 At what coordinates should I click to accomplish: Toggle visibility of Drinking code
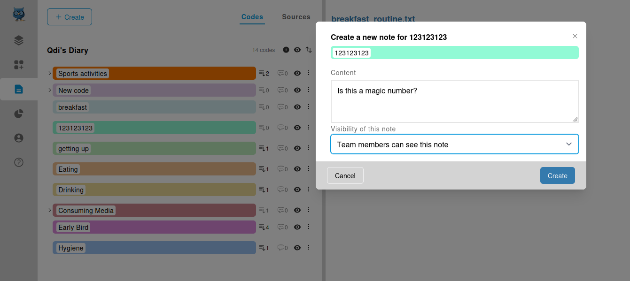coord(297,190)
